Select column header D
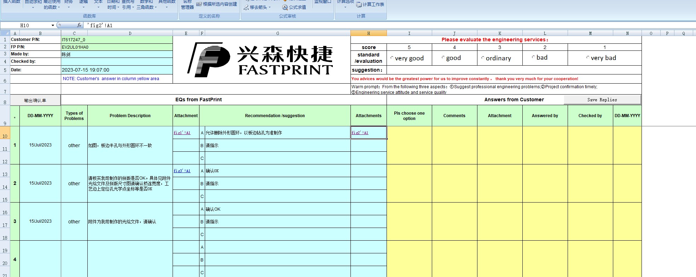696x277 pixels. [130, 33]
